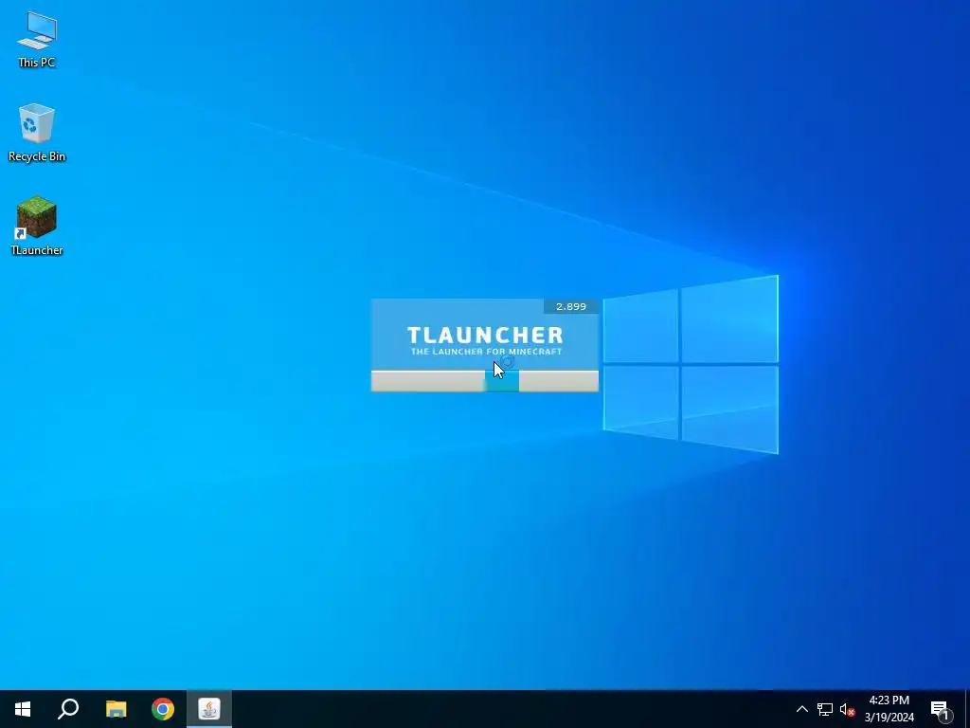This screenshot has width=970, height=728.
Task: Select the Recycle Bin desktop icon
Action: click(x=37, y=133)
